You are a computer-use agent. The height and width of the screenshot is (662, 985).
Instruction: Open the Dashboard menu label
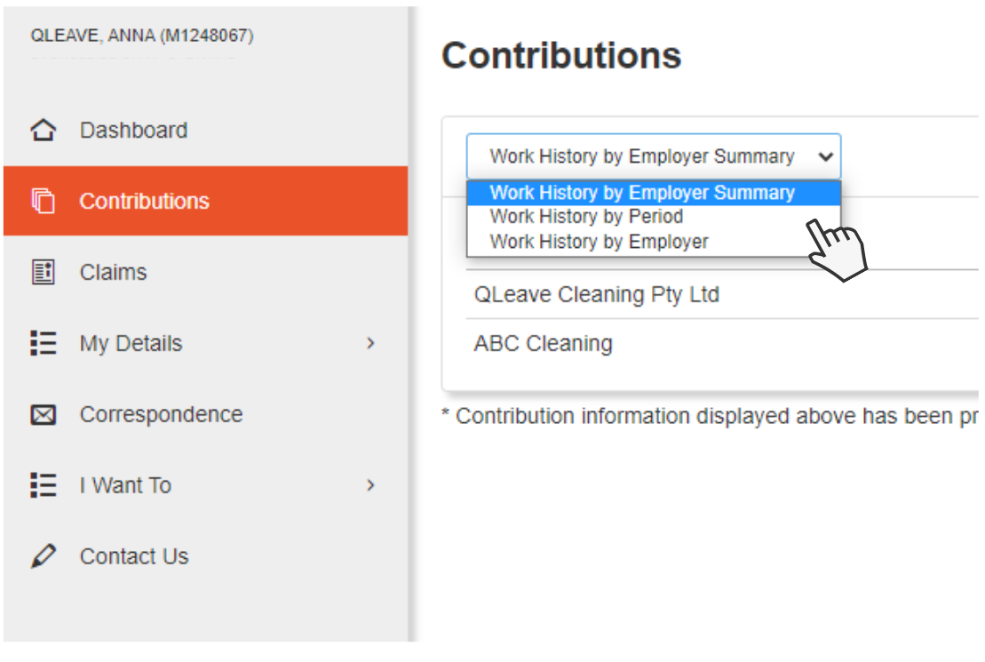[133, 131]
